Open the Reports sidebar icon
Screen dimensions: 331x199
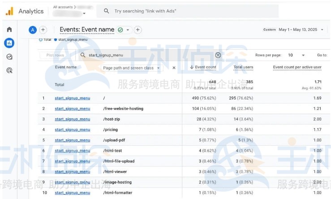click(9, 43)
